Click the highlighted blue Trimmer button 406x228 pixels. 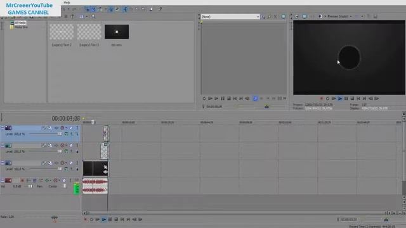(255, 99)
